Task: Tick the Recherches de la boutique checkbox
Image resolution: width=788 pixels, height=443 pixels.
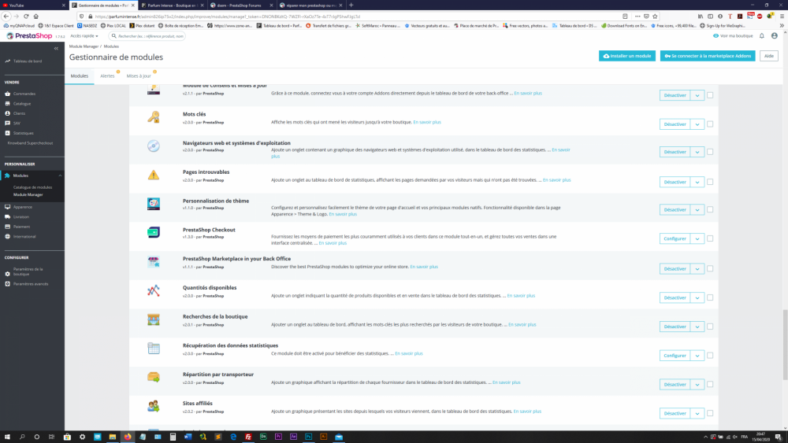Action: 710,326
